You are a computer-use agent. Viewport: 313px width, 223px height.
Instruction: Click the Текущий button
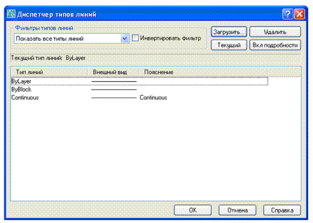point(229,45)
